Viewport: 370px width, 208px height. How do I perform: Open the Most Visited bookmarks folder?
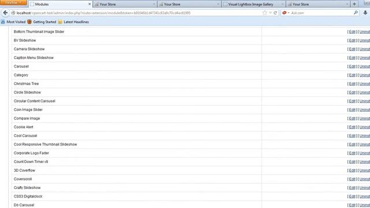tap(13, 22)
